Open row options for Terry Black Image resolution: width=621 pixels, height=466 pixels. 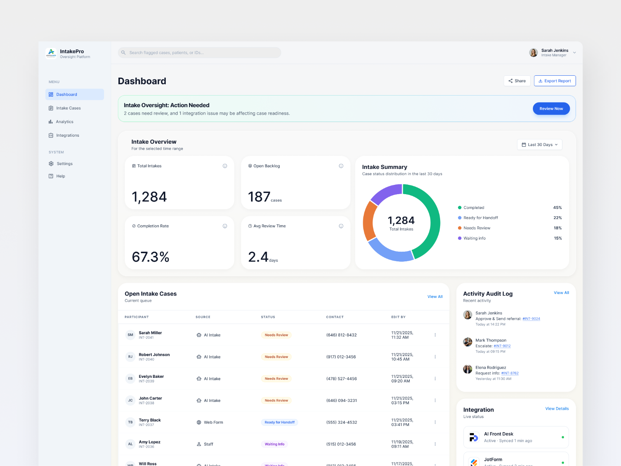point(435,422)
